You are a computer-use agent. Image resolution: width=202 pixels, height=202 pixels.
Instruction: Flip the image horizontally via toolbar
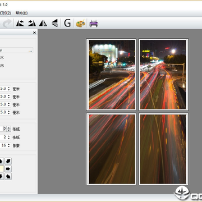click(43, 24)
